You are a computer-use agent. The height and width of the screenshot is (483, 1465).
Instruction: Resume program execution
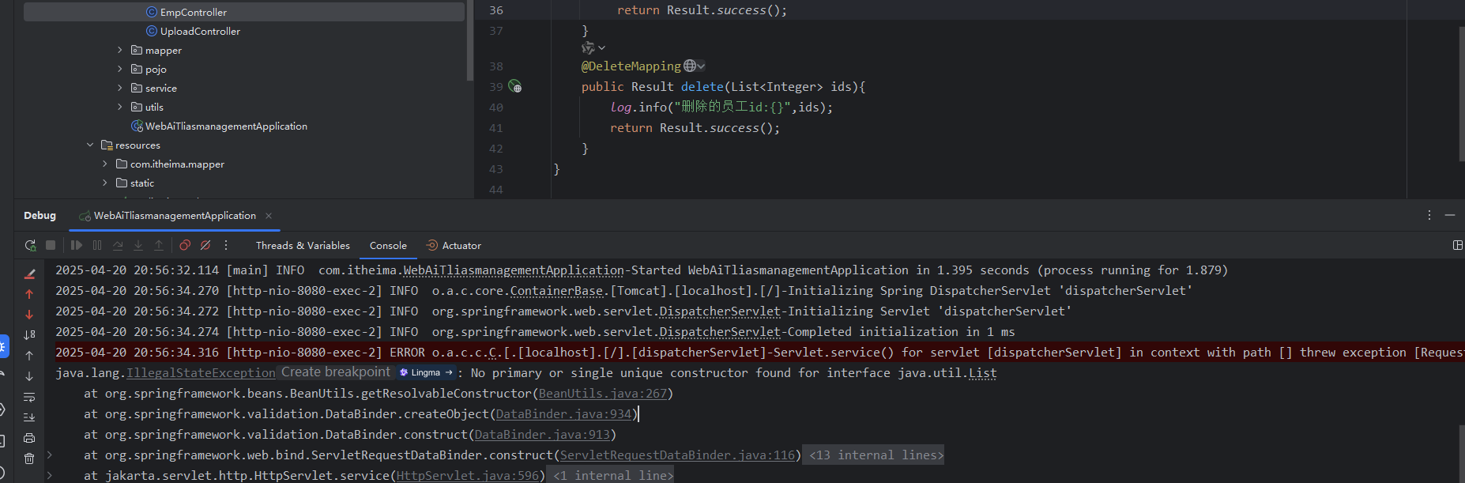point(77,246)
